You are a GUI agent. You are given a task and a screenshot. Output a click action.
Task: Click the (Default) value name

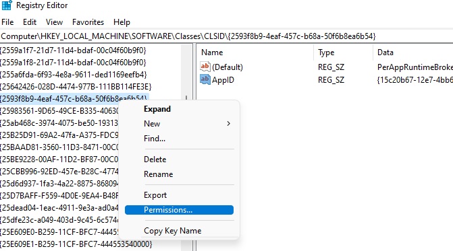(228, 67)
